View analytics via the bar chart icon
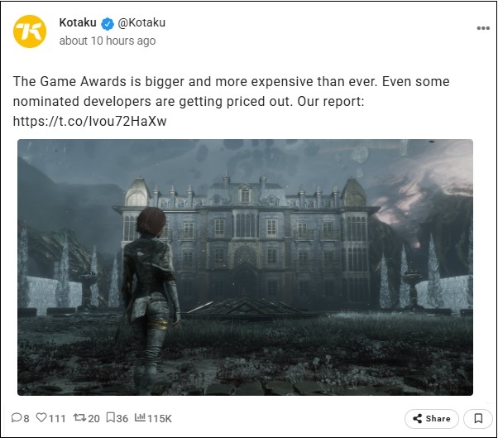Screen dimensions: 498x438 click(140, 417)
